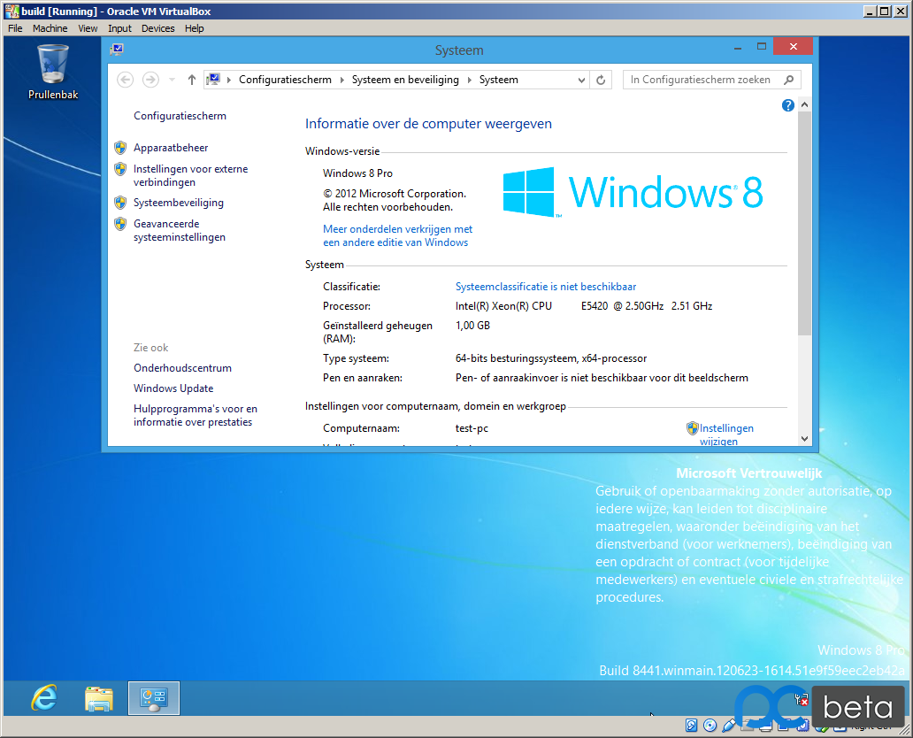Open the Prullenbak recycle bin icon
This screenshot has width=913, height=738.
(53, 73)
